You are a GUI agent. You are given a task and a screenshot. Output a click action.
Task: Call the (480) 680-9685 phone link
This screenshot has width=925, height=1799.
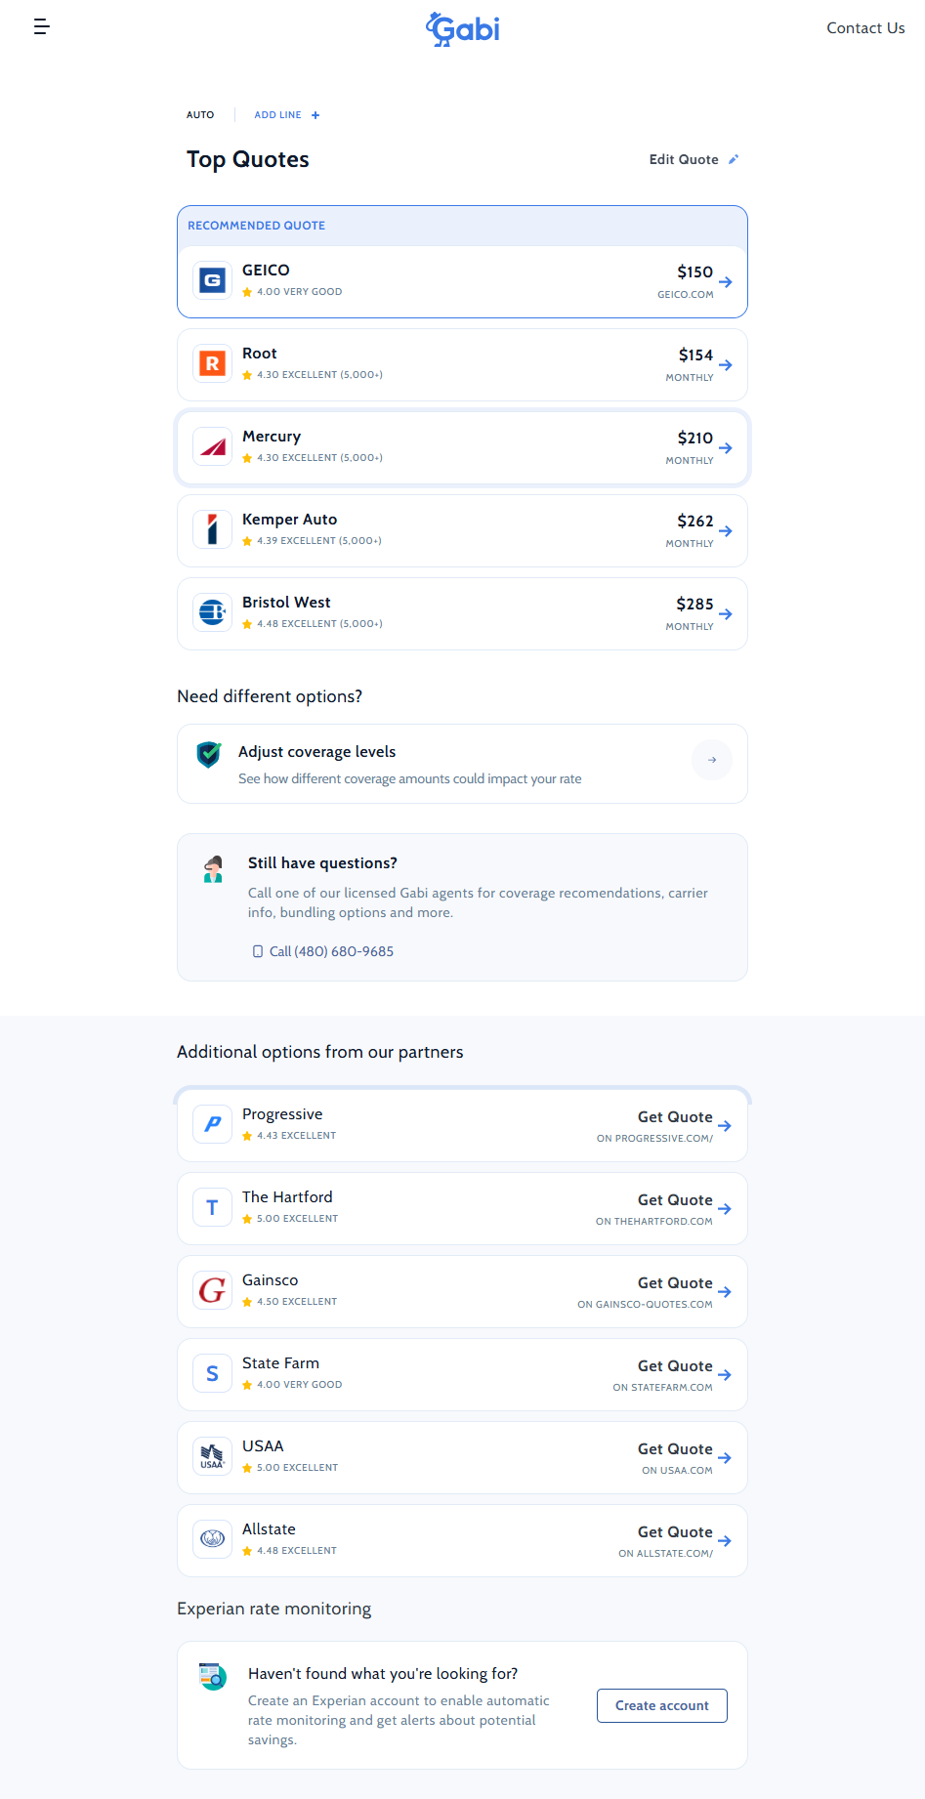tap(331, 951)
